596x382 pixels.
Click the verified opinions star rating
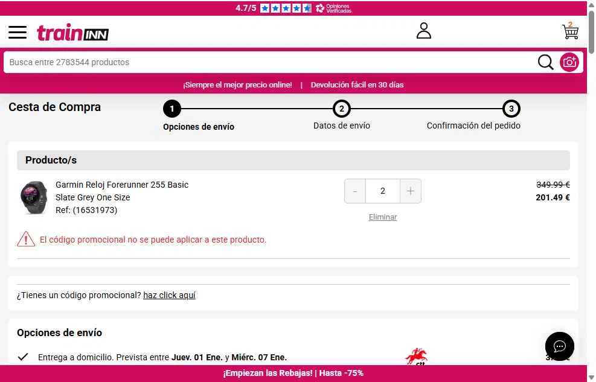[286, 8]
